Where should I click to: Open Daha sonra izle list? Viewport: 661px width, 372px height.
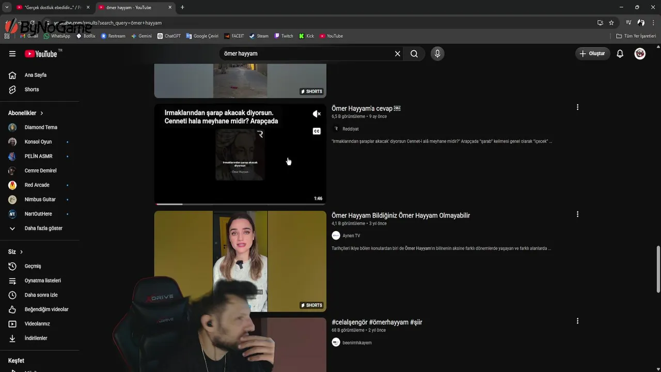(x=40, y=295)
